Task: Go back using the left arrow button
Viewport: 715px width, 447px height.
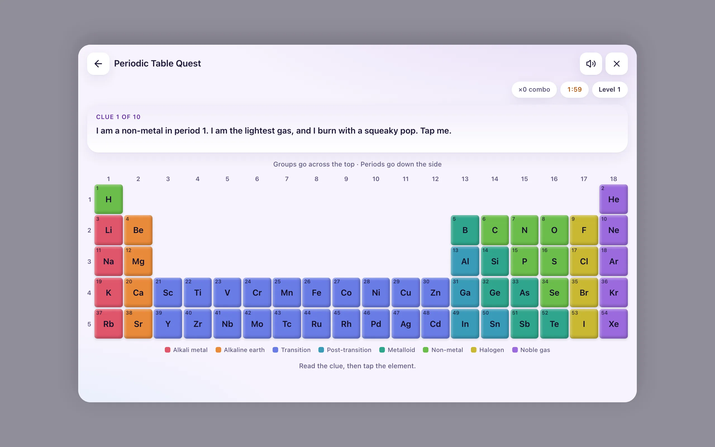Action: (x=98, y=64)
